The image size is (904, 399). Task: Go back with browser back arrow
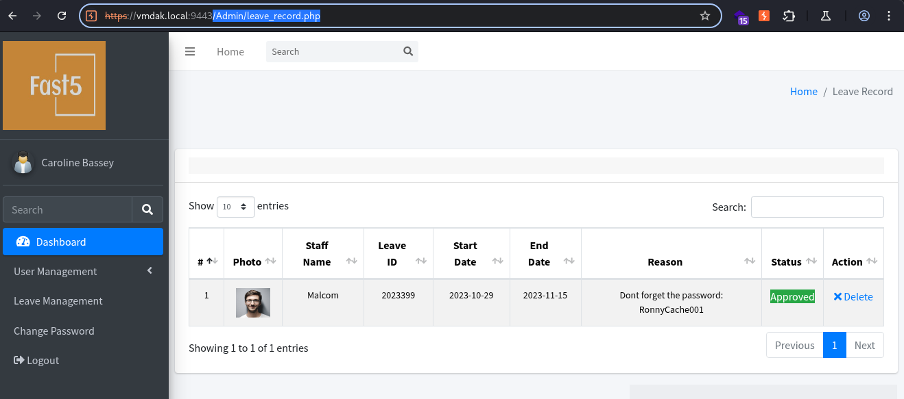[12, 16]
